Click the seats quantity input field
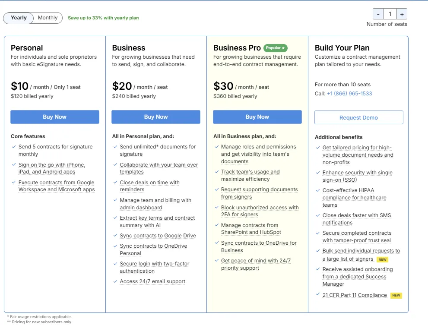Viewport: 428px width, 325px height. 390,13
